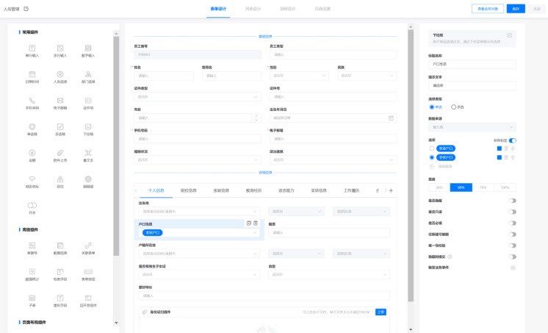Enable the 是否隐藏 switch
Image resolution: width=548 pixels, height=333 pixels.
coord(512,201)
